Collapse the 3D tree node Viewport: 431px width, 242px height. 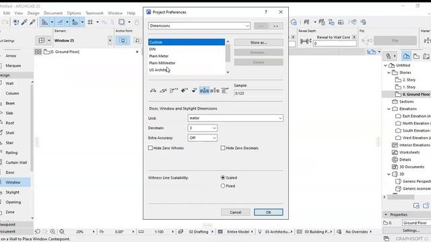click(x=389, y=174)
